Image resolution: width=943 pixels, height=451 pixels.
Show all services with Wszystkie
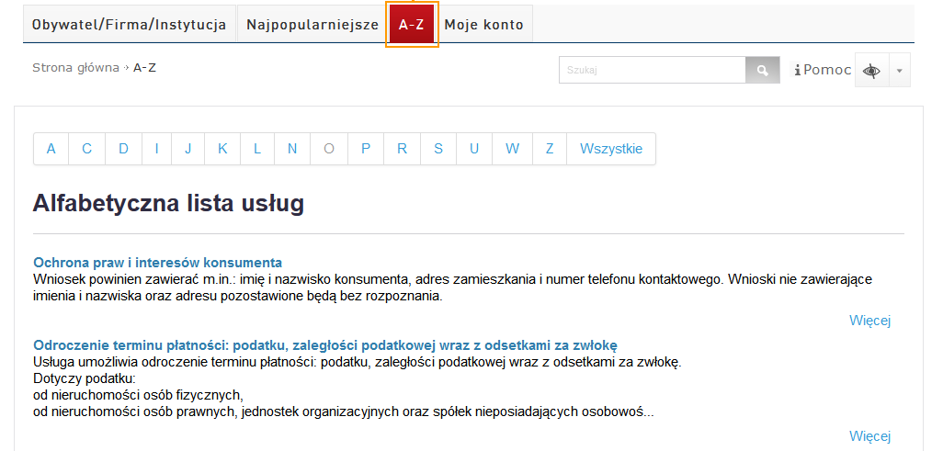point(611,149)
